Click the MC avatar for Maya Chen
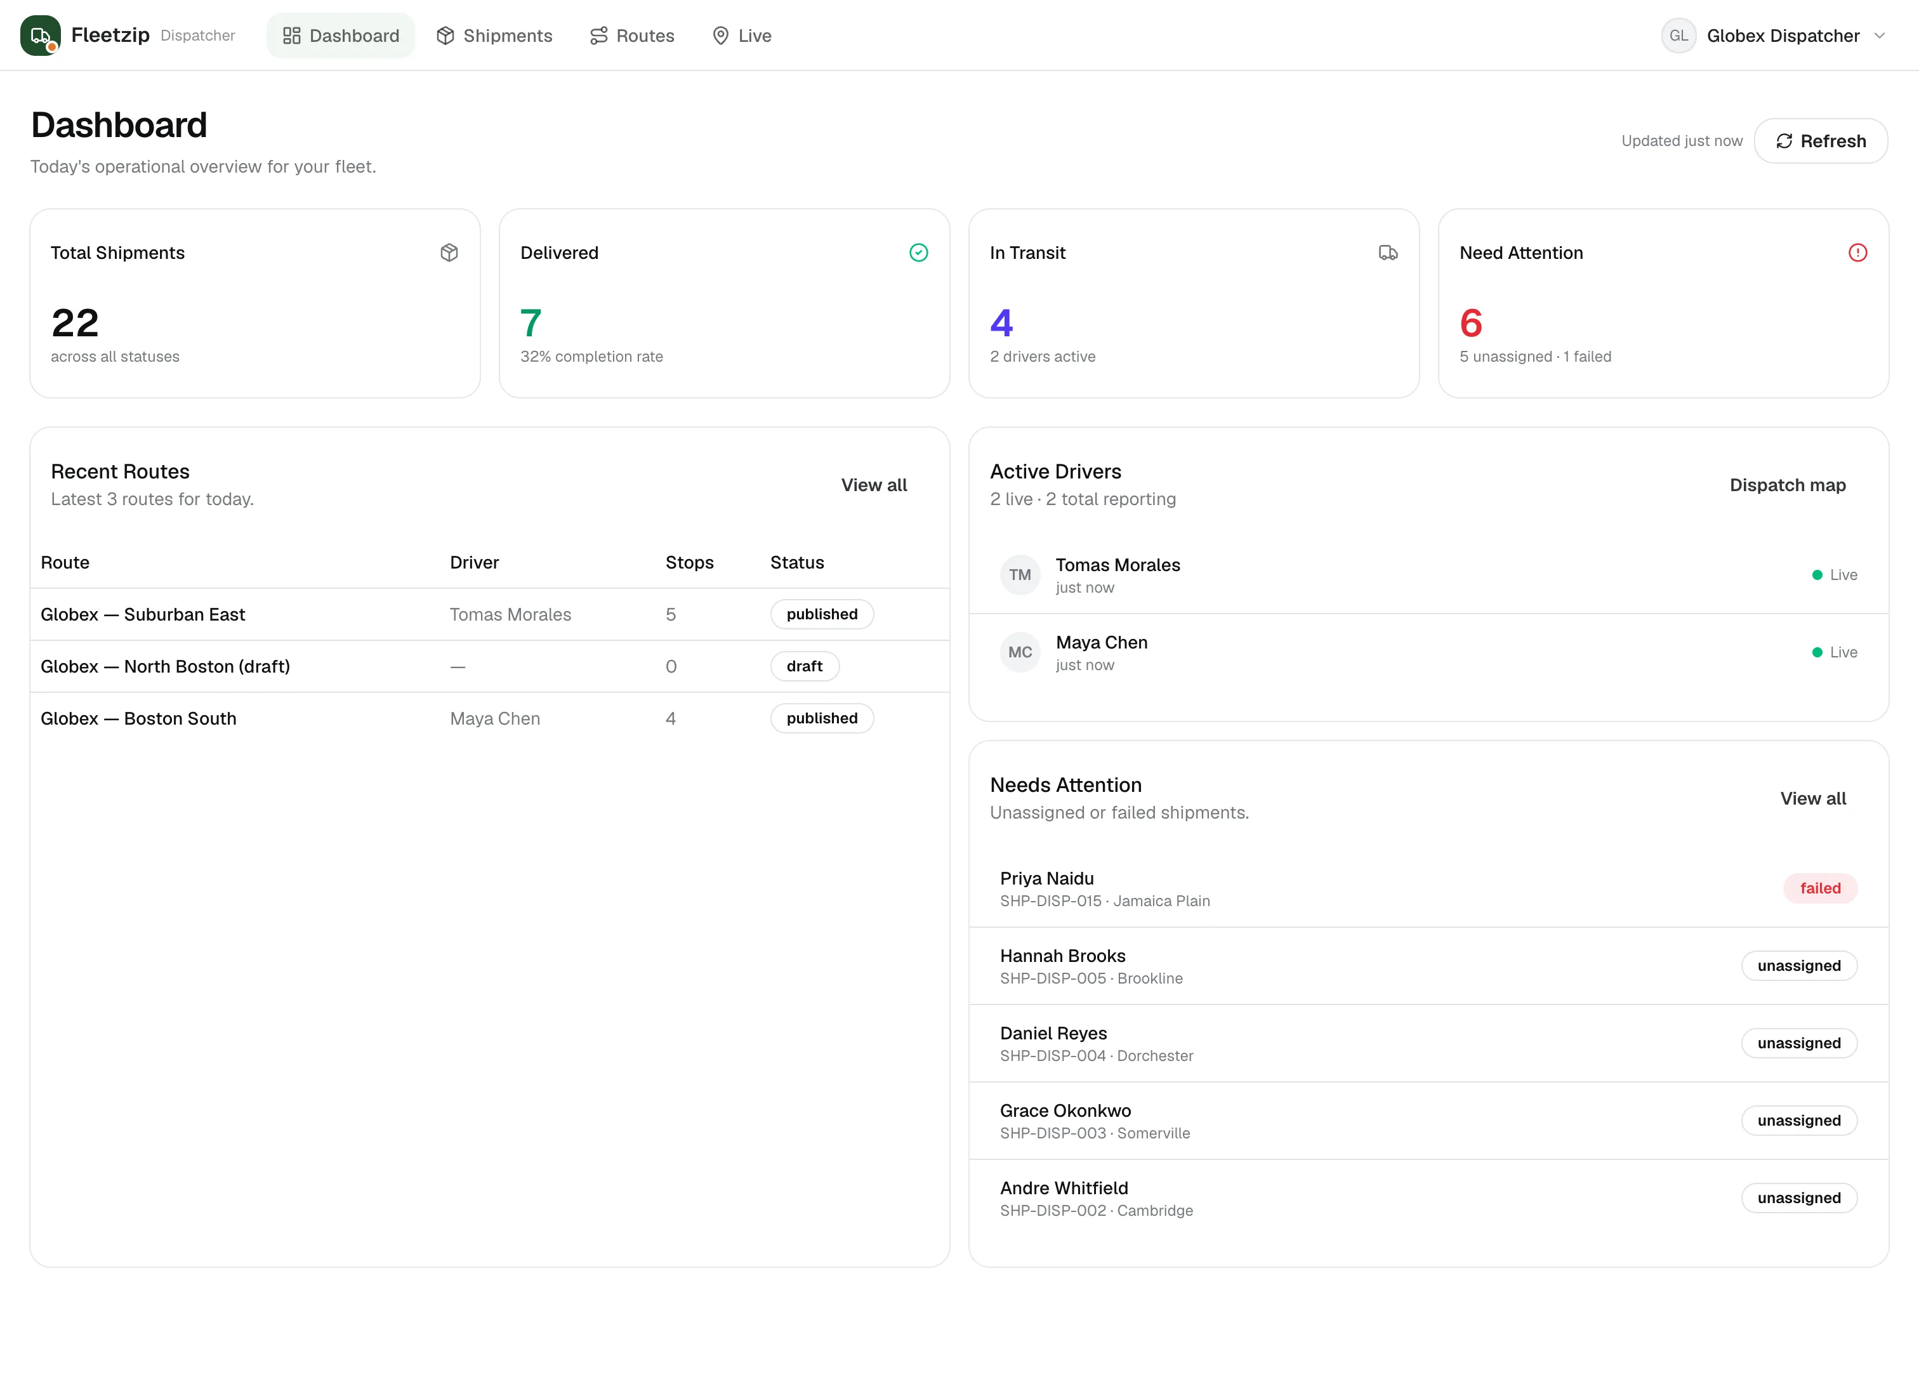The image size is (1919, 1396). [1020, 652]
